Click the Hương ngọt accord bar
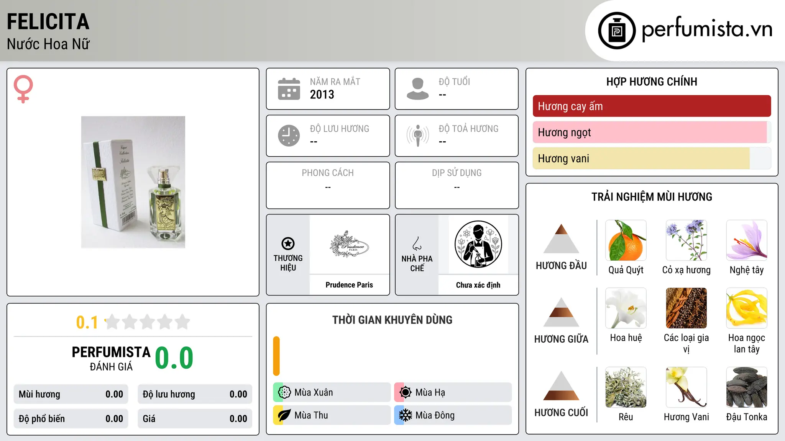 coord(652,132)
